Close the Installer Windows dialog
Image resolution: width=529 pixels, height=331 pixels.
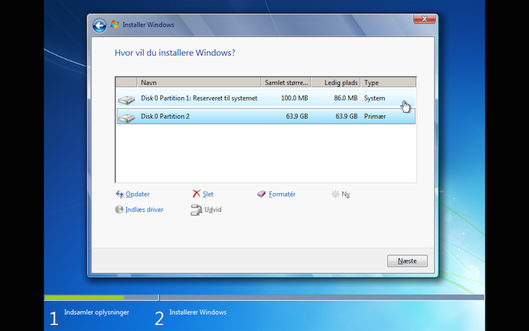click(x=425, y=19)
